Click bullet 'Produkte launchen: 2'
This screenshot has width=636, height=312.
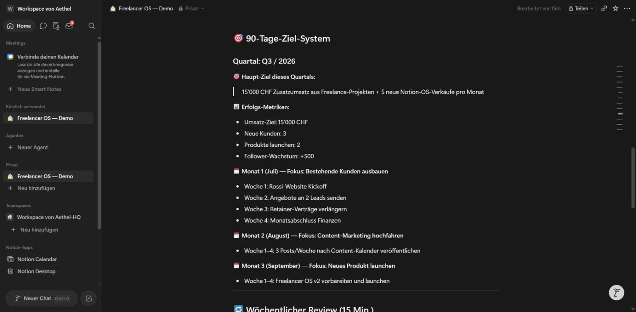pyautogui.click(x=272, y=145)
